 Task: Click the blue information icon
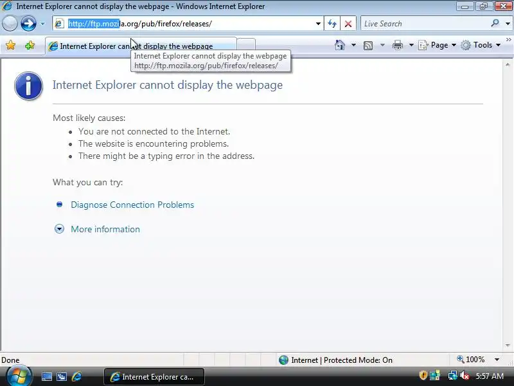(x=28, y=86)
